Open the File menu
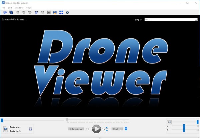The height and width of the screenshot is (139, 200). [3, 7]
